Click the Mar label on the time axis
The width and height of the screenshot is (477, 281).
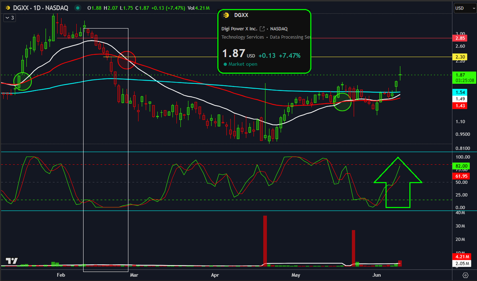coord(134,275)
